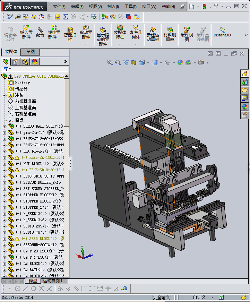Viewport: 250px width, 302px height.
Task: Open the 帮助(H) menu
Action: click(x=168, y=7)
